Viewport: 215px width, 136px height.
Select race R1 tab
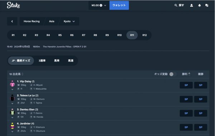click(13, 35)
